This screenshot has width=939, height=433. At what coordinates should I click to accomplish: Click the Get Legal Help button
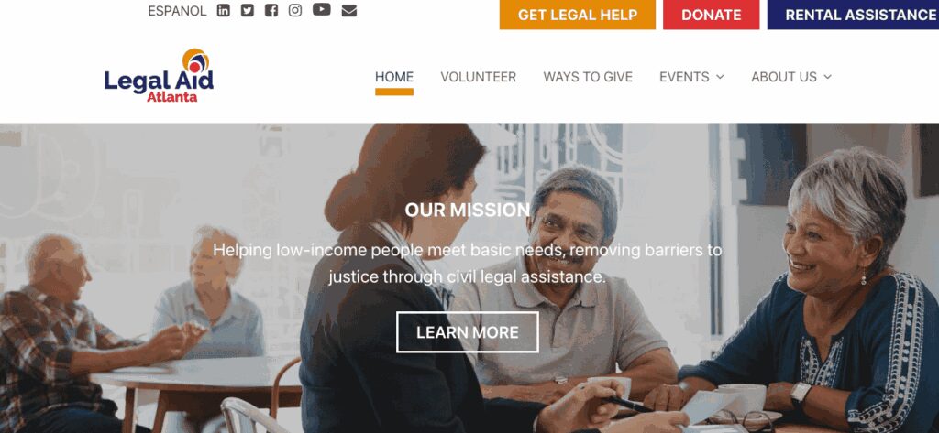click(x=578, y=15)
